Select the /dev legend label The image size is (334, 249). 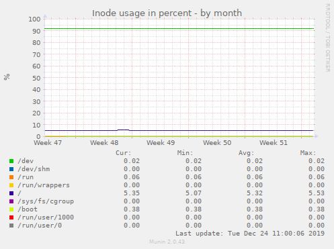(26, 161)
